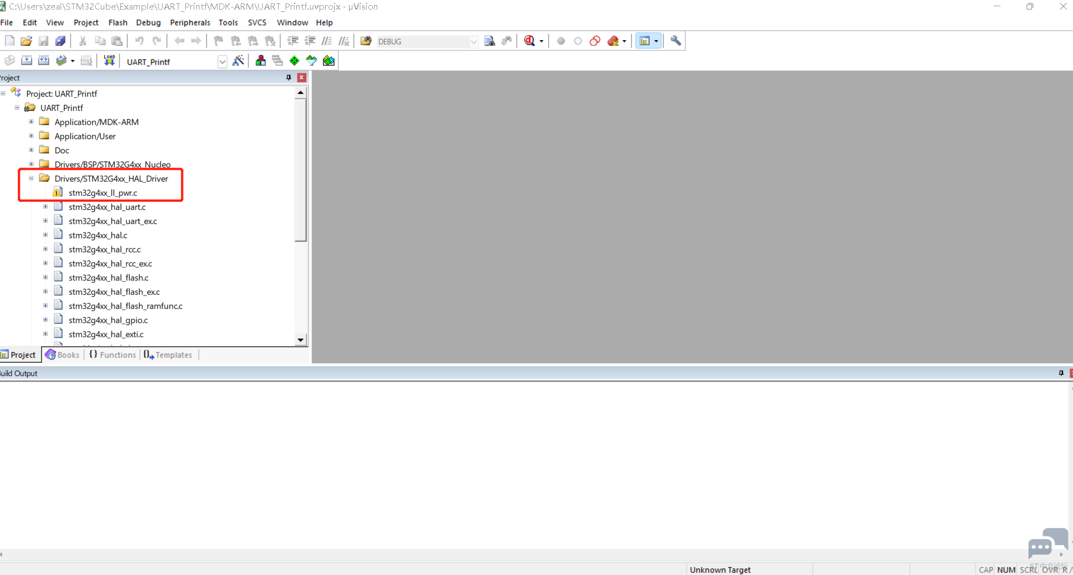Click the Insert Breakpoint red dot icon
1073x575 pixels.
tap(561, 41)
